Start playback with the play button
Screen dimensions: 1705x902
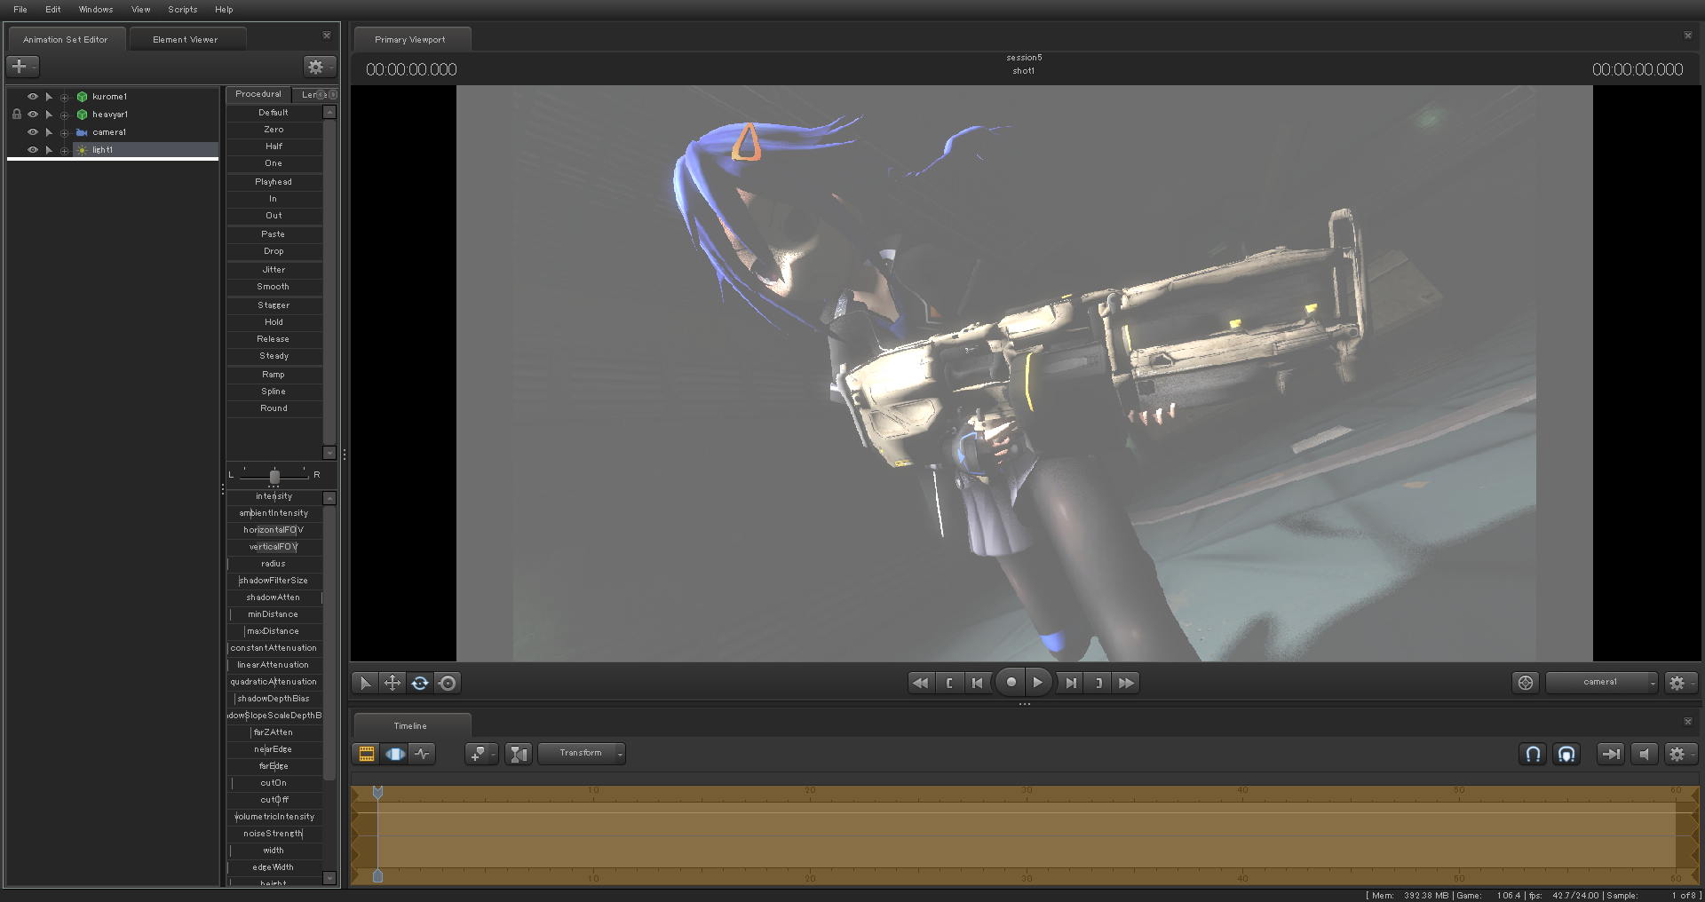(x=1037, y=682)
